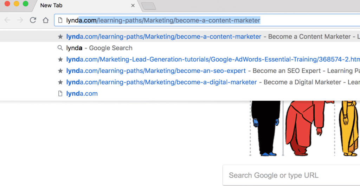Click the browser back arrow
Image resolution: width=360 pixels, height=186 pixels.
(7, 20)
